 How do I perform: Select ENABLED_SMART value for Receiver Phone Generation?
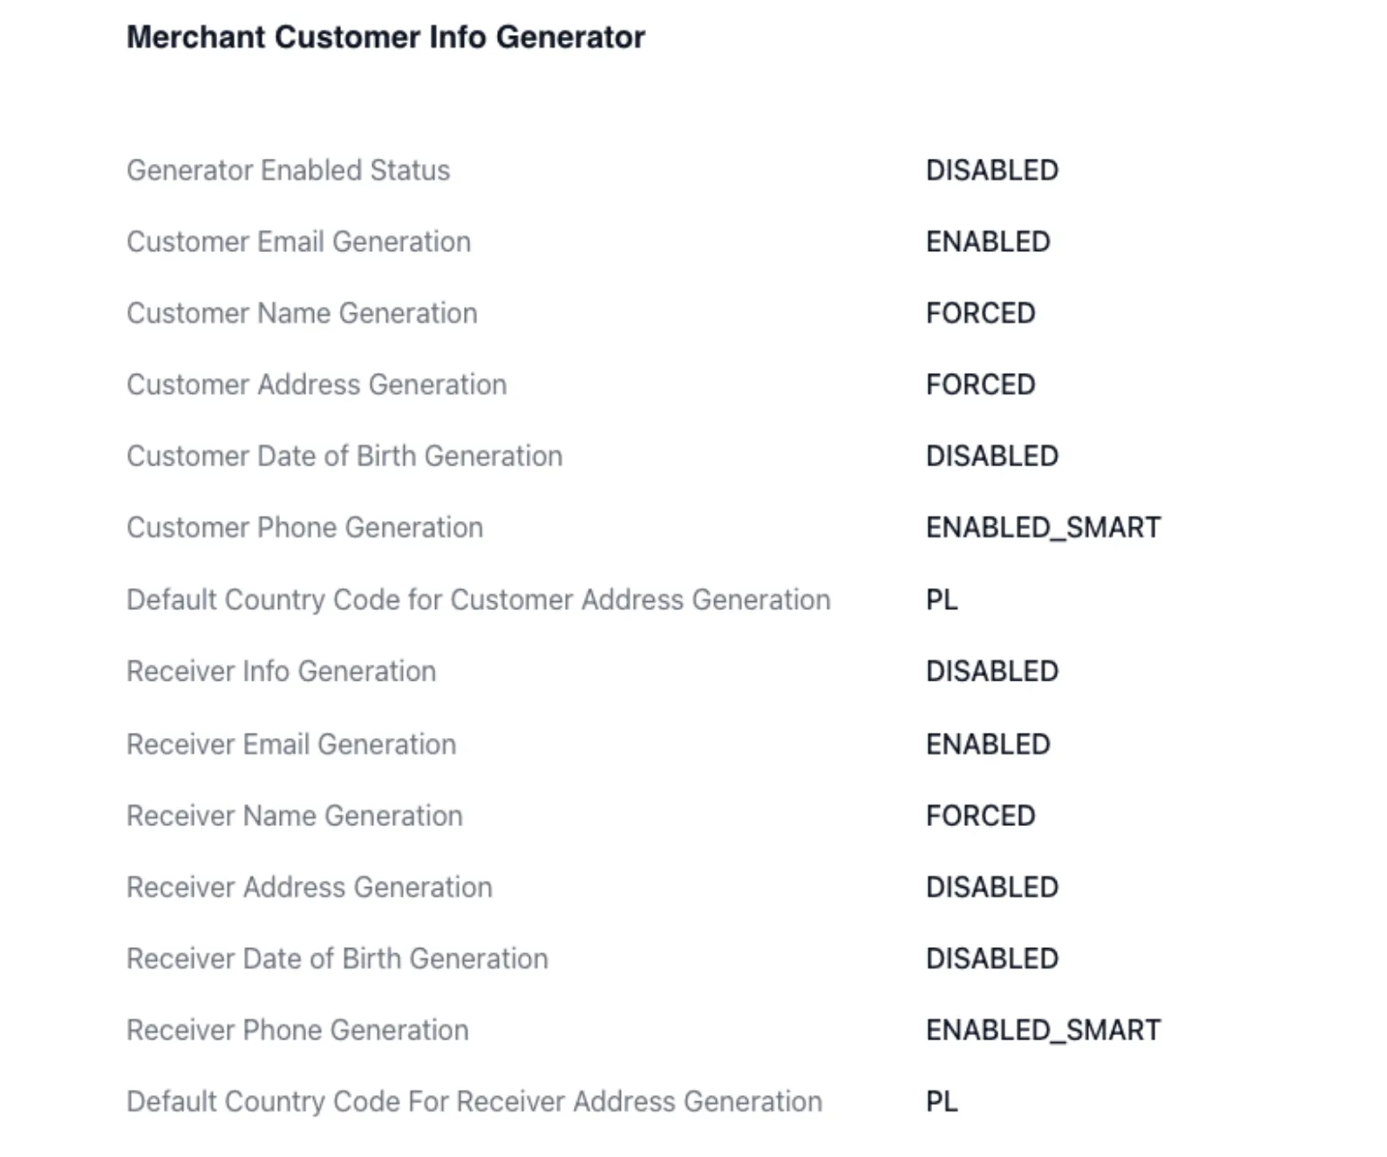pyautogui.click(x=1042, y=1030)
